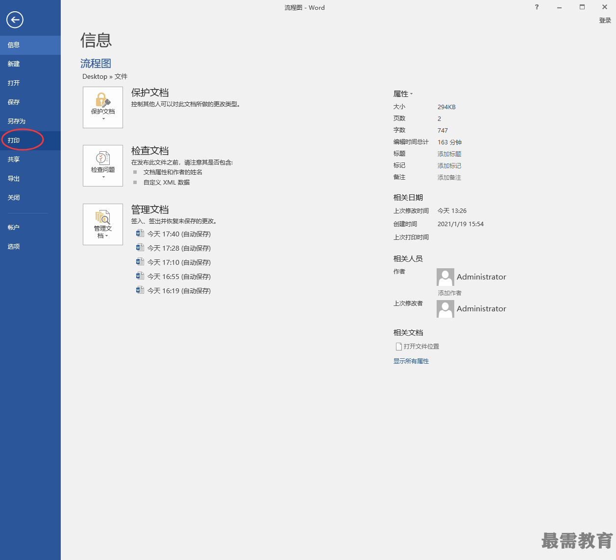Click last modified value 今天 13:26
The image size is (616, 560).
[452, 211]
